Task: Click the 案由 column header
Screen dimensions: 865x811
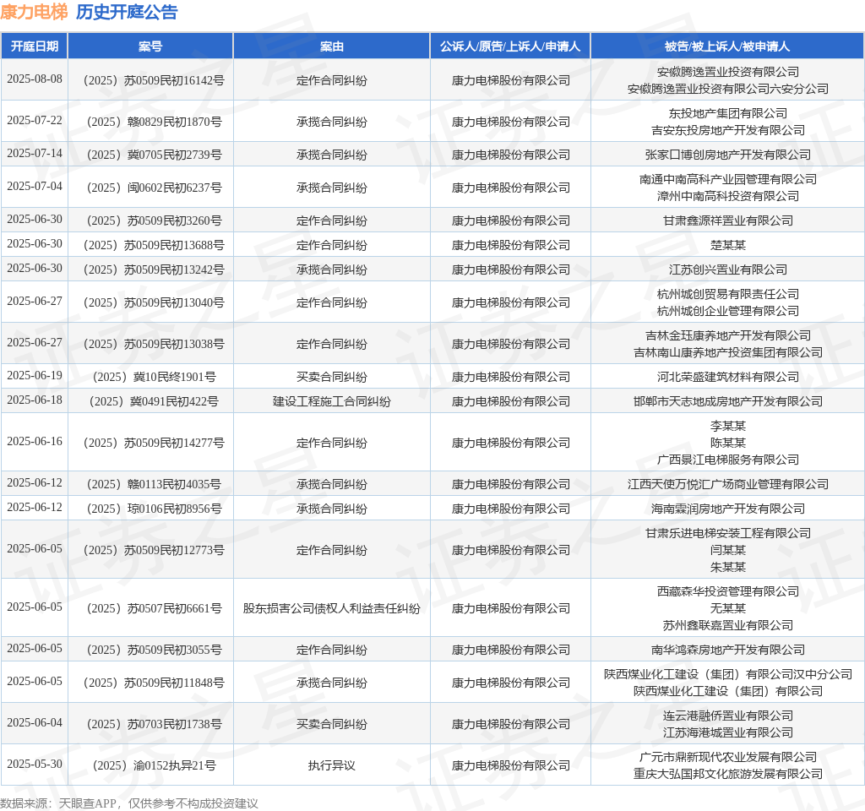Action: (x=331, y=46)
